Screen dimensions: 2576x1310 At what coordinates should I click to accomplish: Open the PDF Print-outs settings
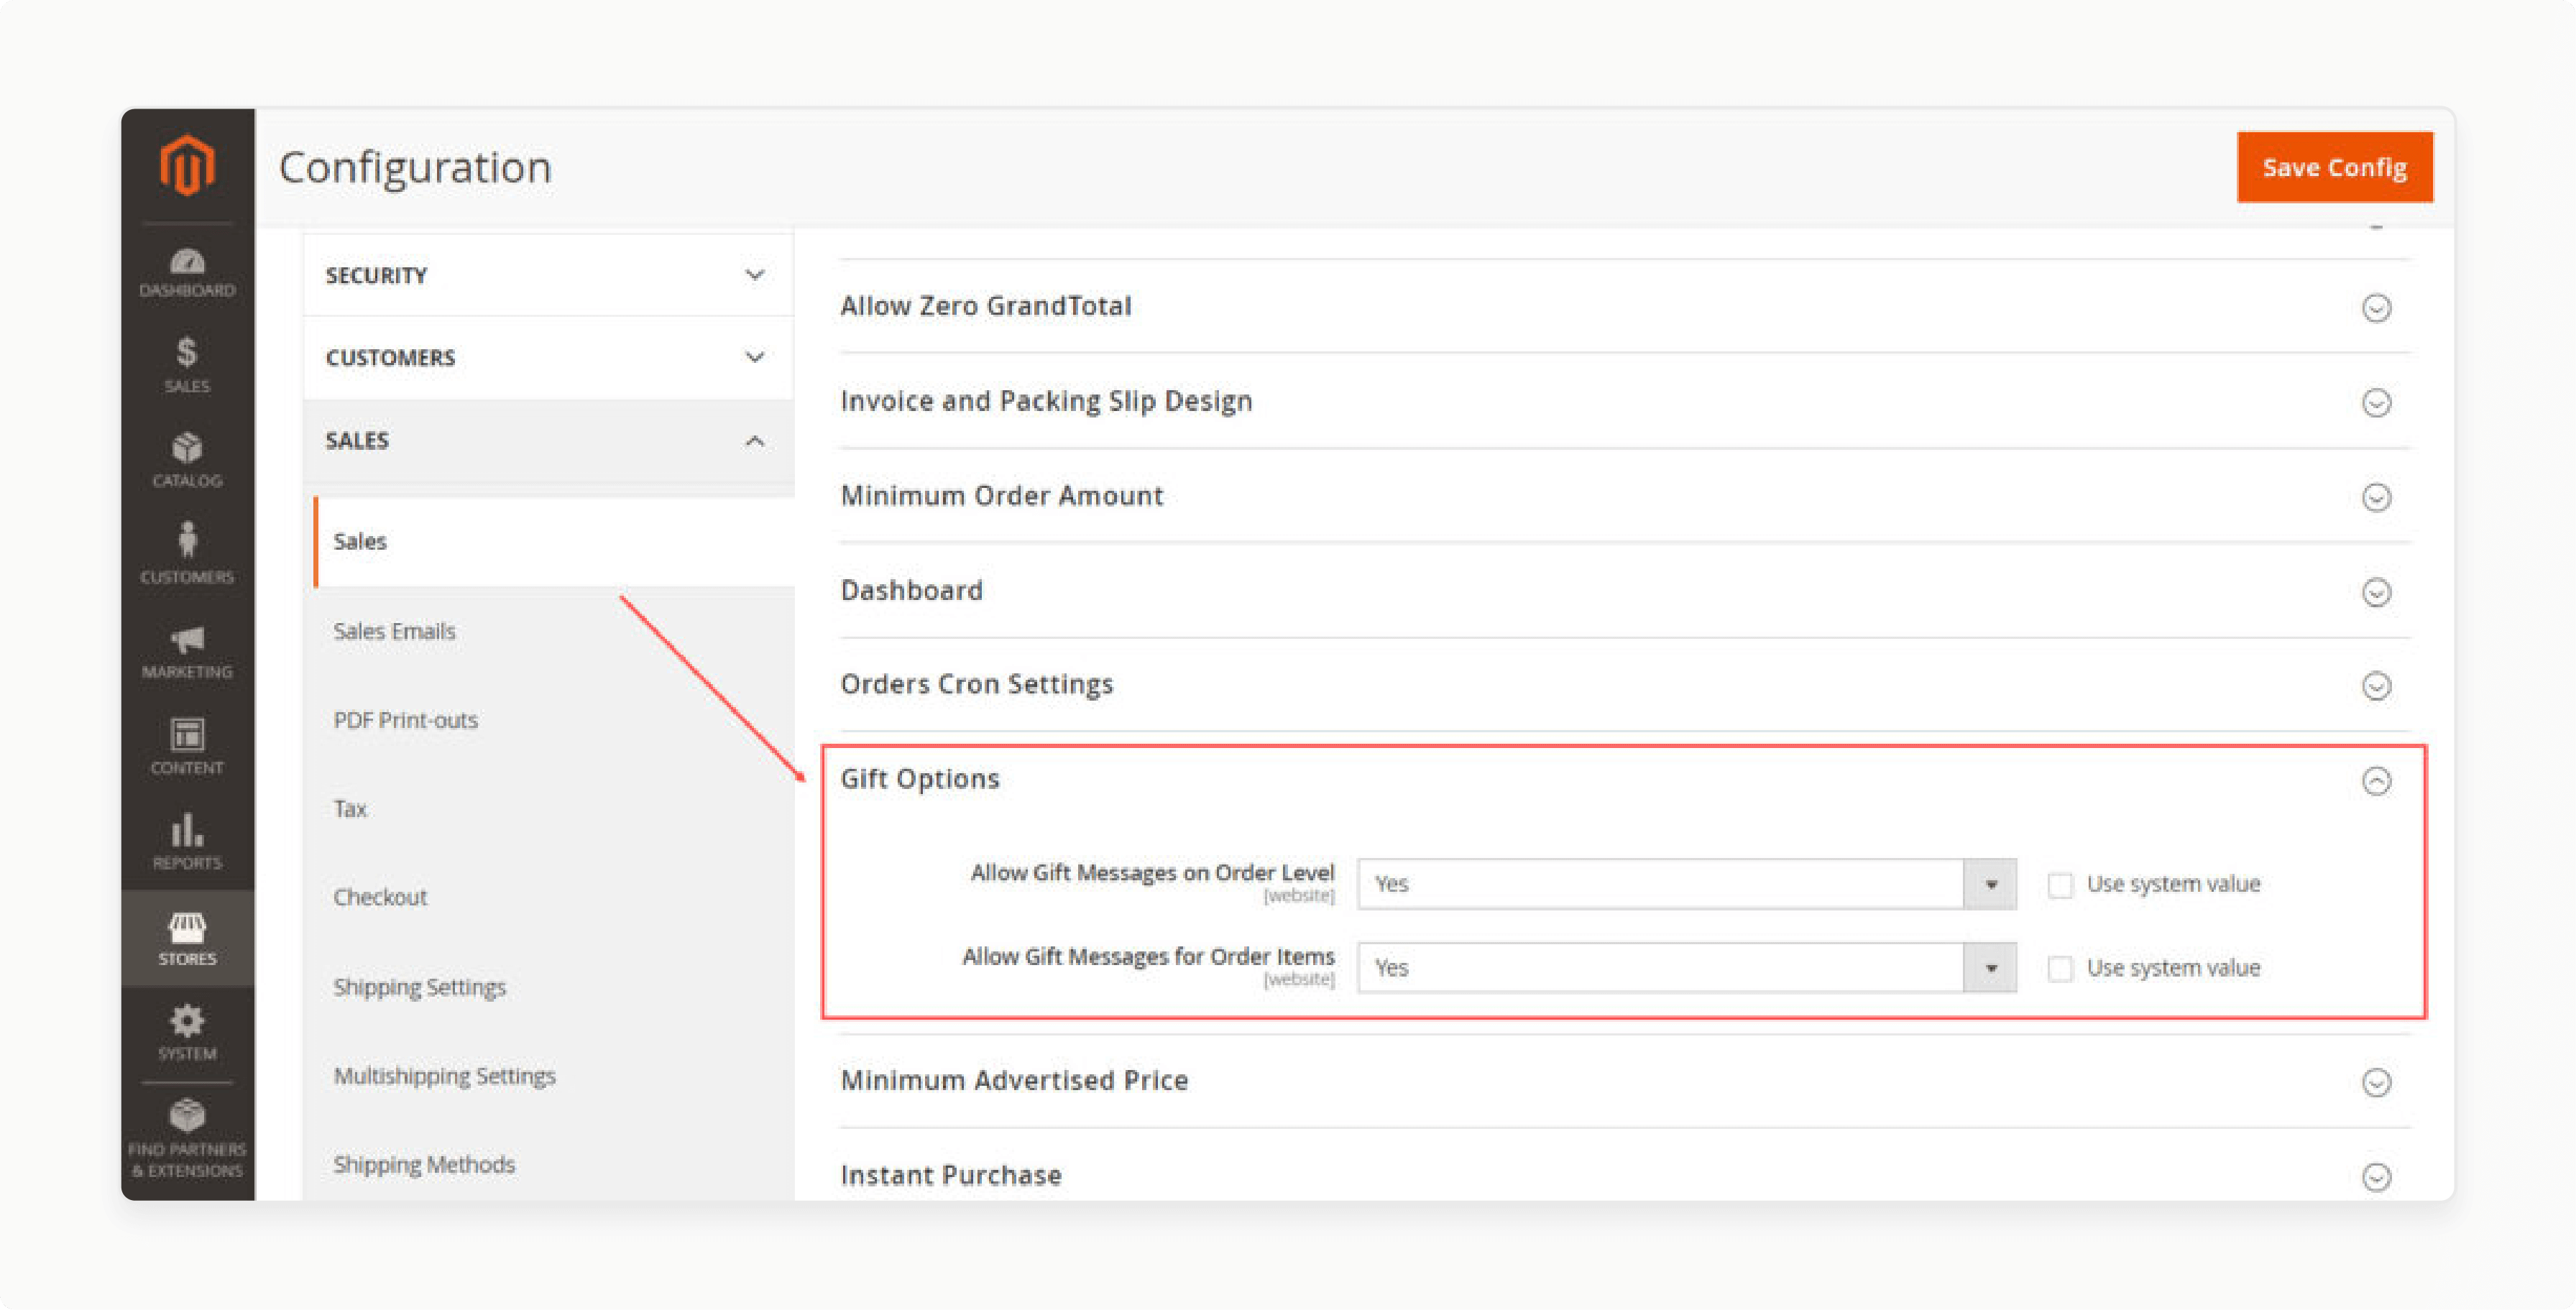[x=405, y=720]
